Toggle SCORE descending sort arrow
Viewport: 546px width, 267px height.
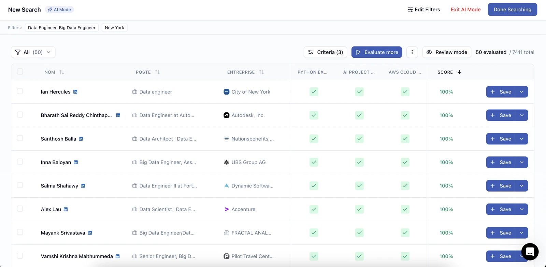pos(459,72)
